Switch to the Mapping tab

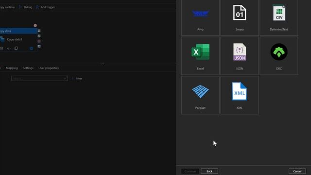click(x=12, y=68)
